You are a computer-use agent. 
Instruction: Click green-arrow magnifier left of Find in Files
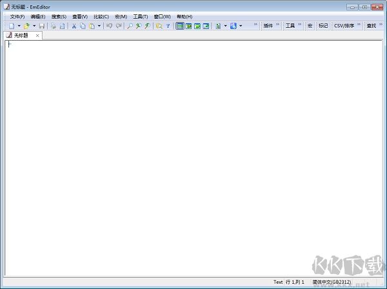coord(147,26)
